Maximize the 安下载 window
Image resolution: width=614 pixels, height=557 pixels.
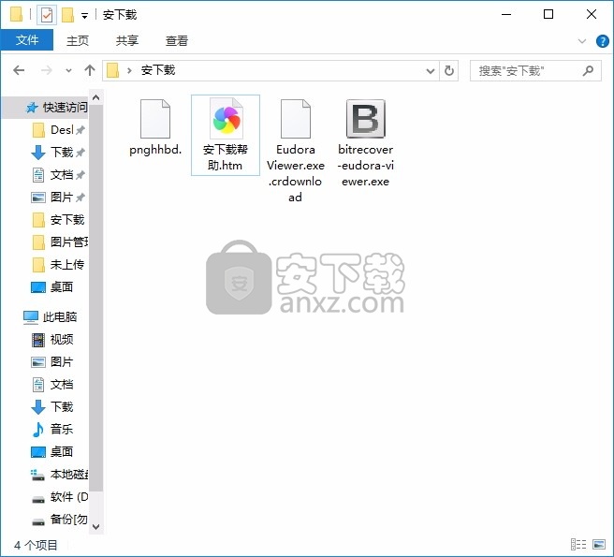point(548,15)
